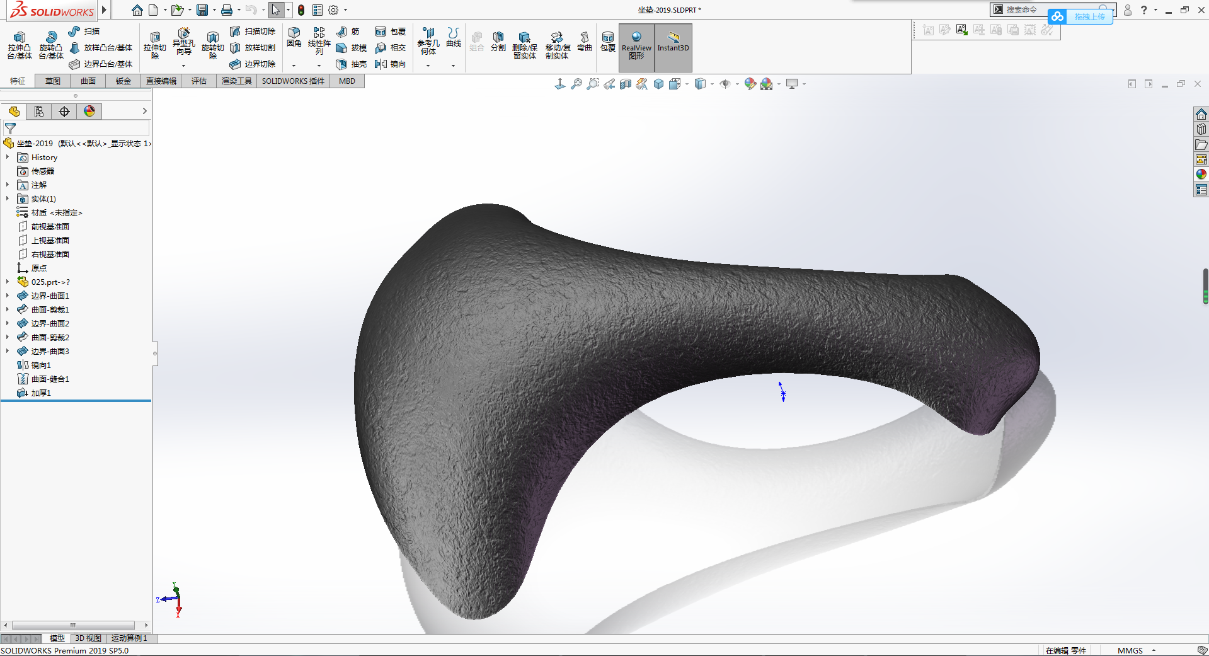Click the 筋 rib tool
This screenshot has height=656, width=1209.
click(348, 32)
